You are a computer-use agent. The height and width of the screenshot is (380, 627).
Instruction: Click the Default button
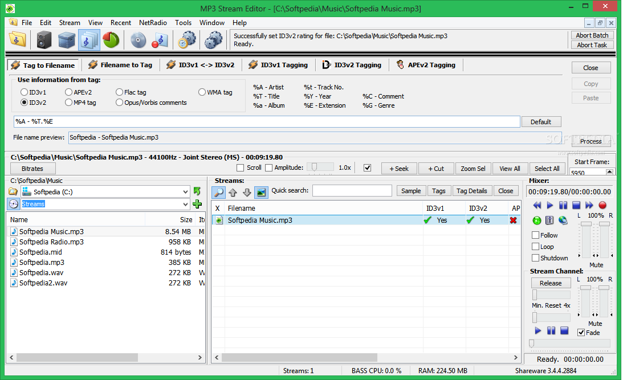pyautogui.click(x=540, y=122)
